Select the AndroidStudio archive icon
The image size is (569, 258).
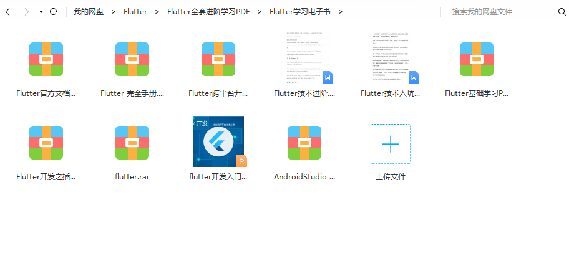point(304,143)
